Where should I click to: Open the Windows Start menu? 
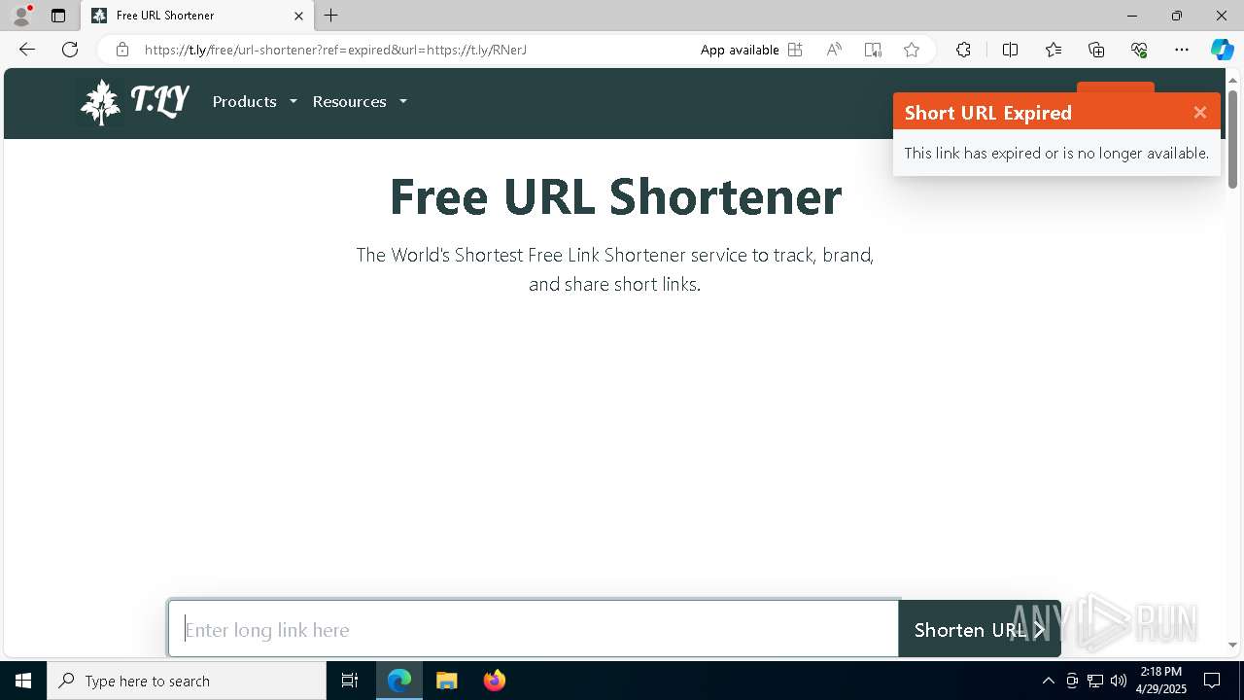click(23, 681)
